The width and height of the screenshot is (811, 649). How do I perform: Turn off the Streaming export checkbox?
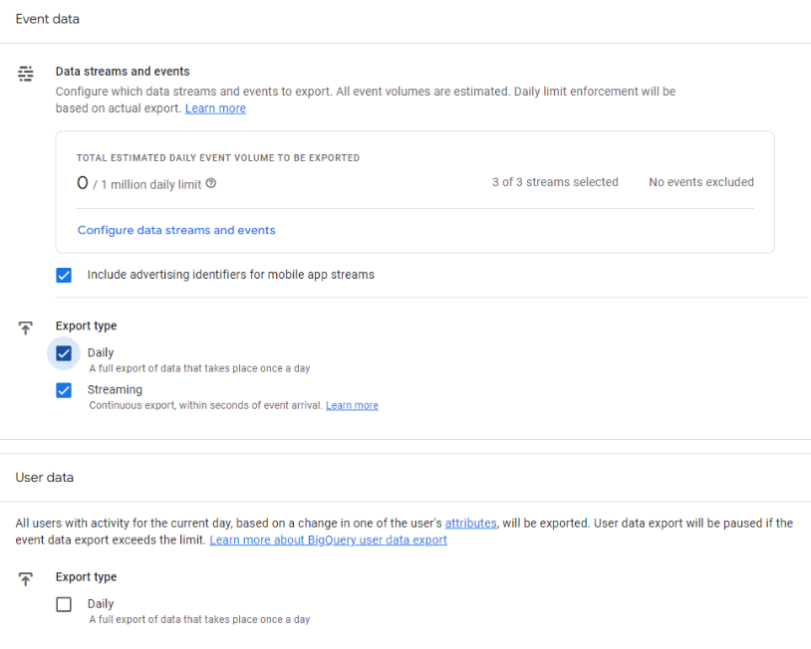pos(64,390)
